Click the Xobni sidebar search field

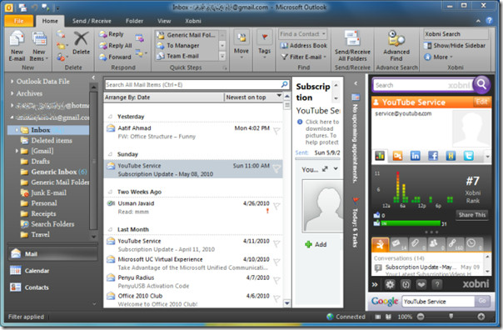coord(423,85)
